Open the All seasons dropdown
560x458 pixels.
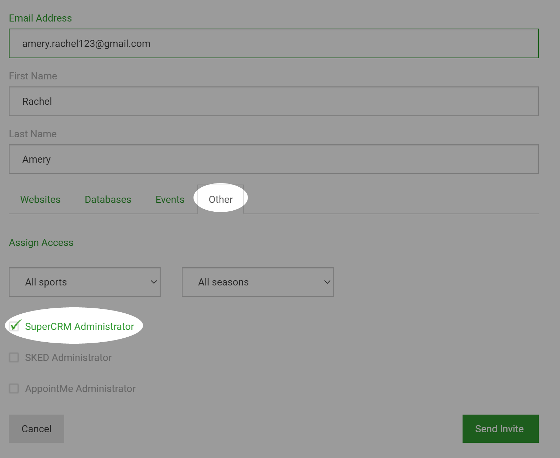click(258, 282)
